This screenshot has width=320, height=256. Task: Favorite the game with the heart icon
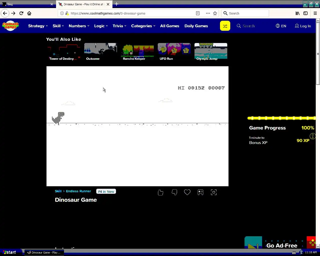pyautogui.click(x=187, y=192)
